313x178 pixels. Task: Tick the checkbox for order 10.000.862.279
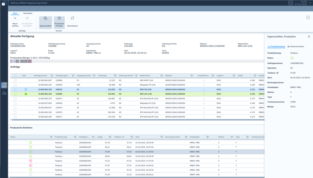(x=15, y=99)
